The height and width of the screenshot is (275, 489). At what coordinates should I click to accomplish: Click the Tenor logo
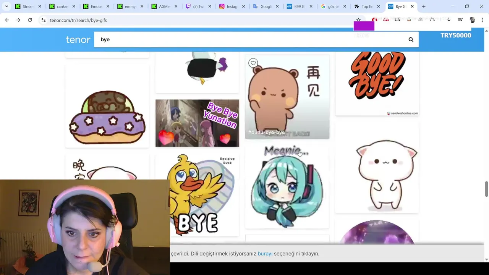point(78,39)
